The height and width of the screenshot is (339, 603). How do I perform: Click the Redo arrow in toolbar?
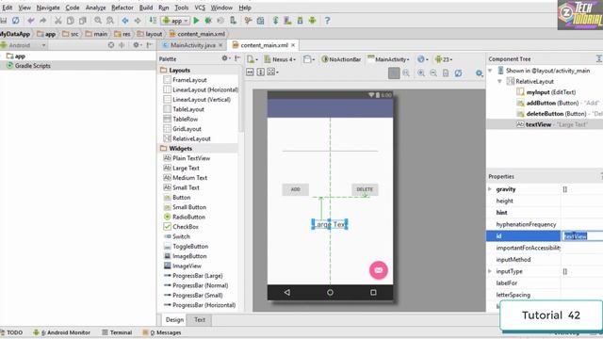click(42, 21)
